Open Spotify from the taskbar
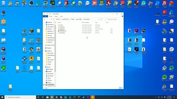 point(70,97)
